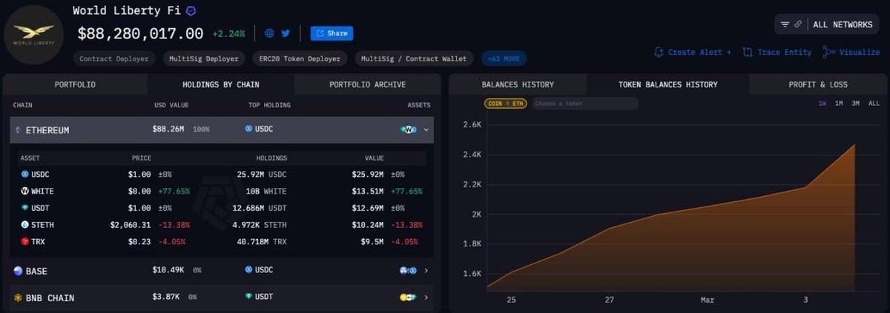Click the chain link icon beside All Networks
The height and width of the screenshot is (313, 890).
[798, 24]
